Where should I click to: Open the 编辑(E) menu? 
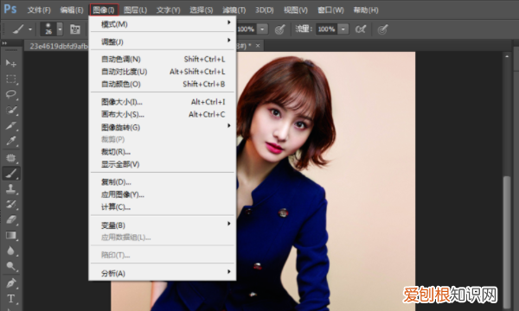pyautogui.click(x=72, y=10)
